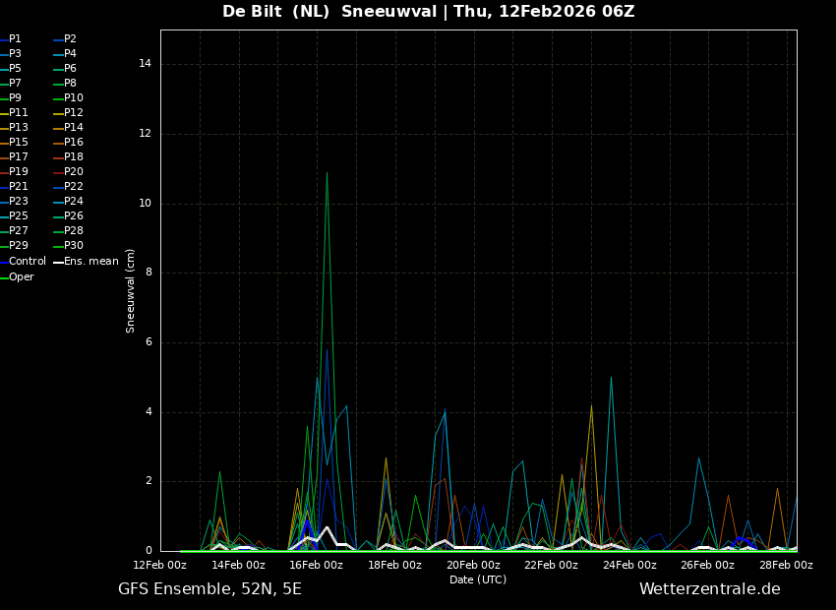
Task: Select the P20 legend label
Action: click(74, 172)
